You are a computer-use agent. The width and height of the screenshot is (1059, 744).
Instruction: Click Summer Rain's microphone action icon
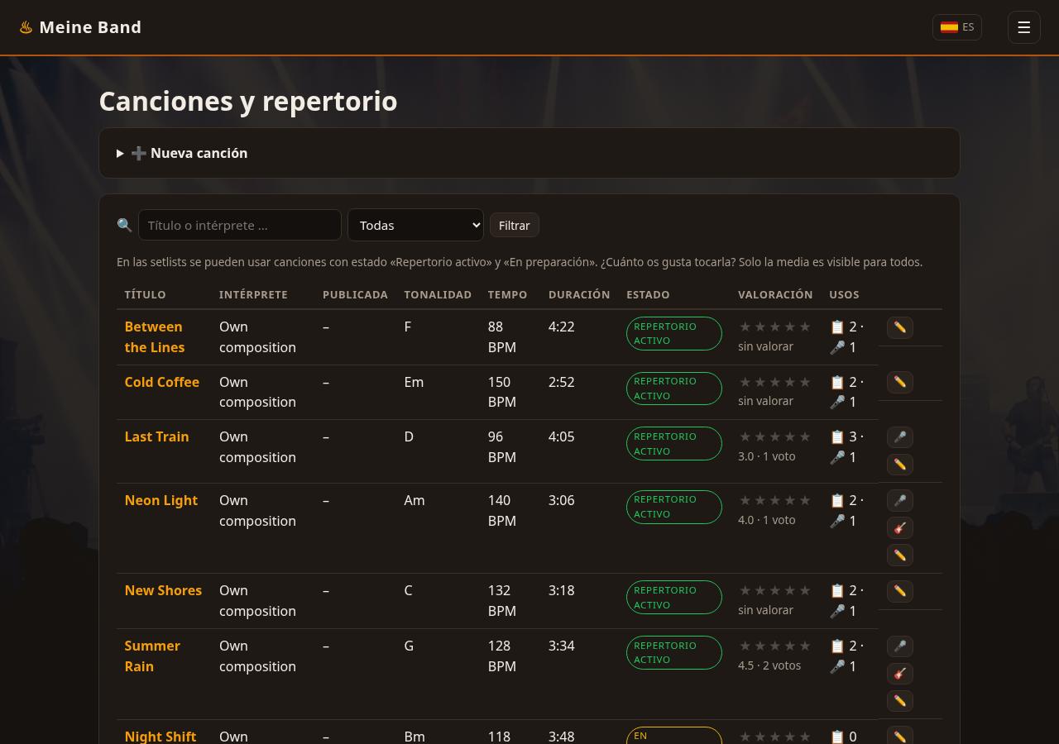point(899,646)
